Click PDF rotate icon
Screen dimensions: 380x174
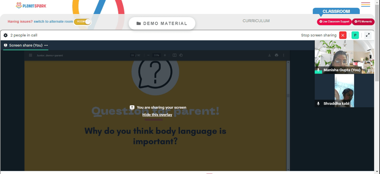[181, 55]
